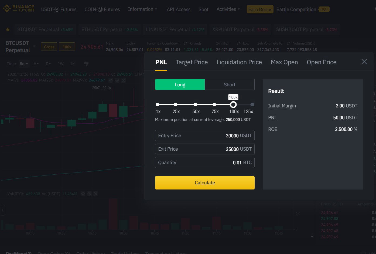Remove the Vol indicator with X icon
This screenshot has height=254, width=376.
point(96,194)
